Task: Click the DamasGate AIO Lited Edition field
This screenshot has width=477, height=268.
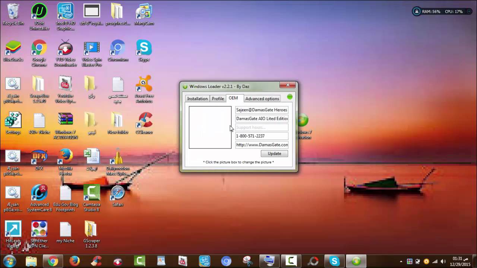Action: 262,118
